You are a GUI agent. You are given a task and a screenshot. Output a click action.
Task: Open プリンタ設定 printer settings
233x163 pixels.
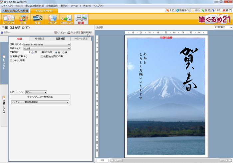point(73,32)
